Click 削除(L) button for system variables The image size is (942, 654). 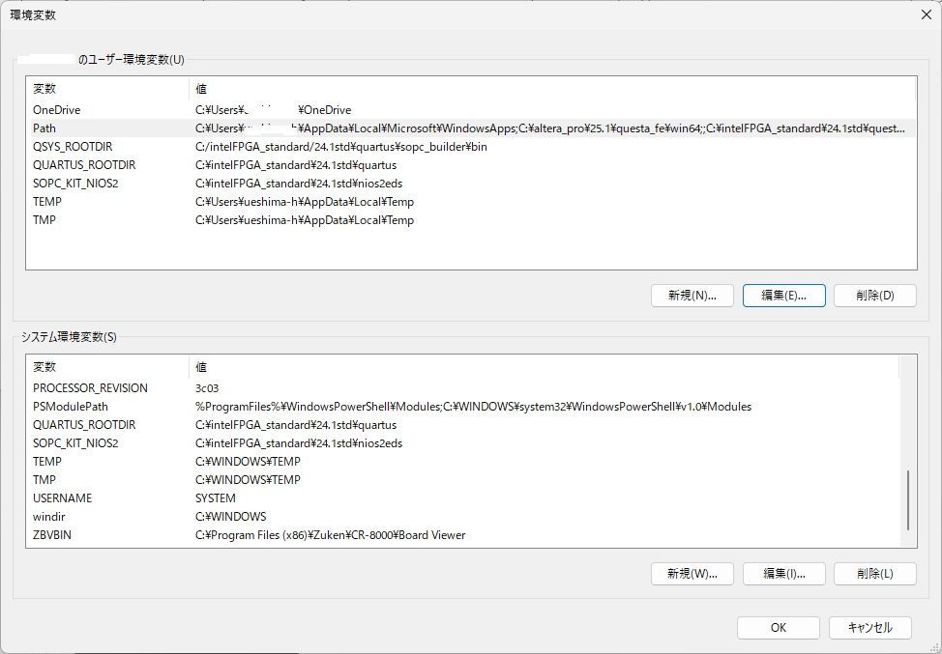(x=874, y=574)
